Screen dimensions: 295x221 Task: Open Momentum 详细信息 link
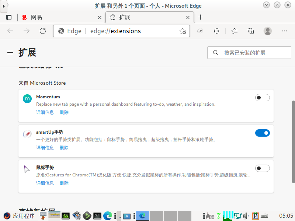point(45,112)
